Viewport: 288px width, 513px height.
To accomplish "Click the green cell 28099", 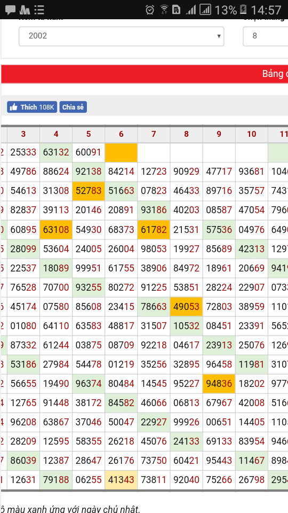I will tap(23, 248).
